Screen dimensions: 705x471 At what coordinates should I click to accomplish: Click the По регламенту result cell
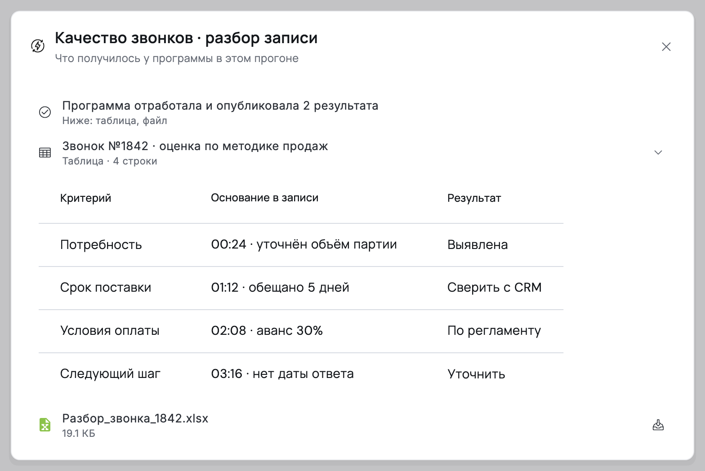[x=494, y=331]
